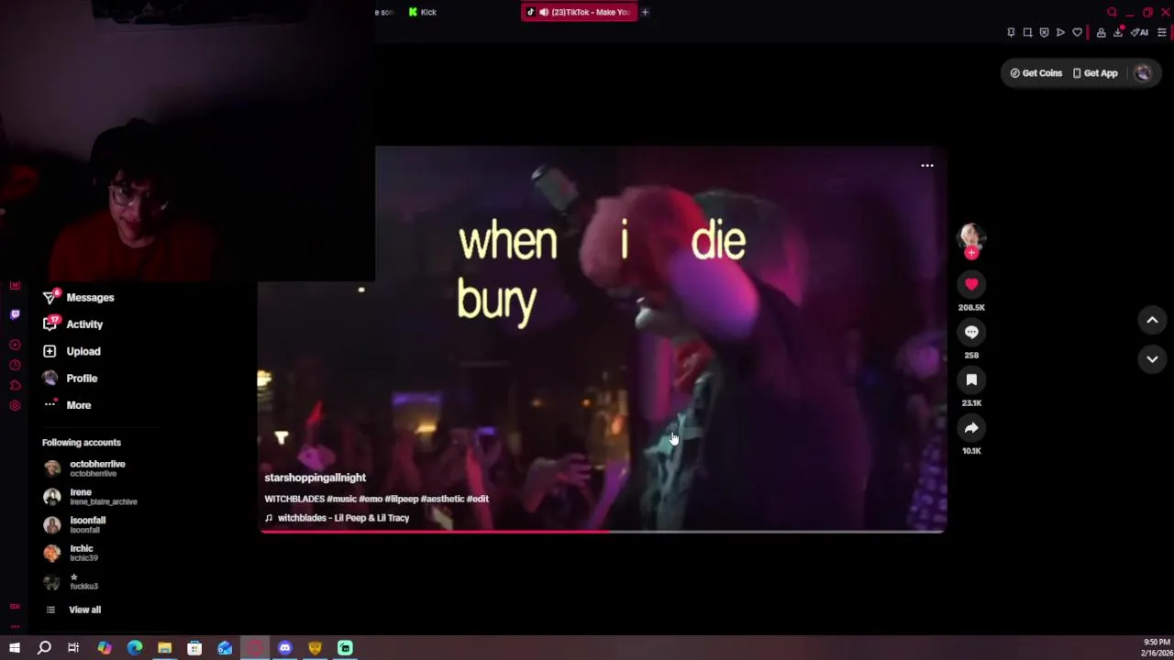
Task: Open downloads icon with red badge
Action: click(x=1119, y=32)
